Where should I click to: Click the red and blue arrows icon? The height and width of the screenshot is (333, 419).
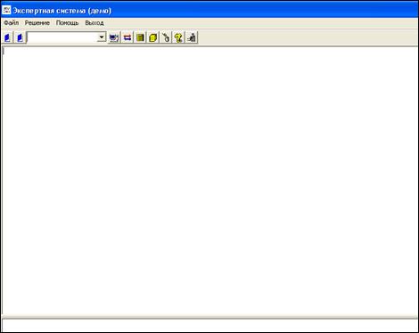coord(127,37)
